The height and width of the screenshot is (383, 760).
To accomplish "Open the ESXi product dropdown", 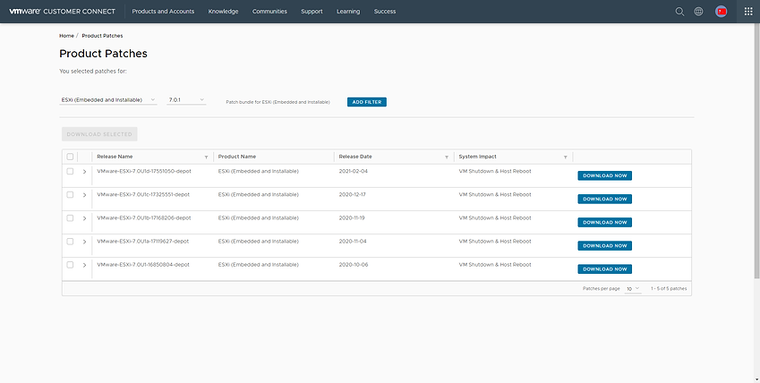I will point(108,100).
